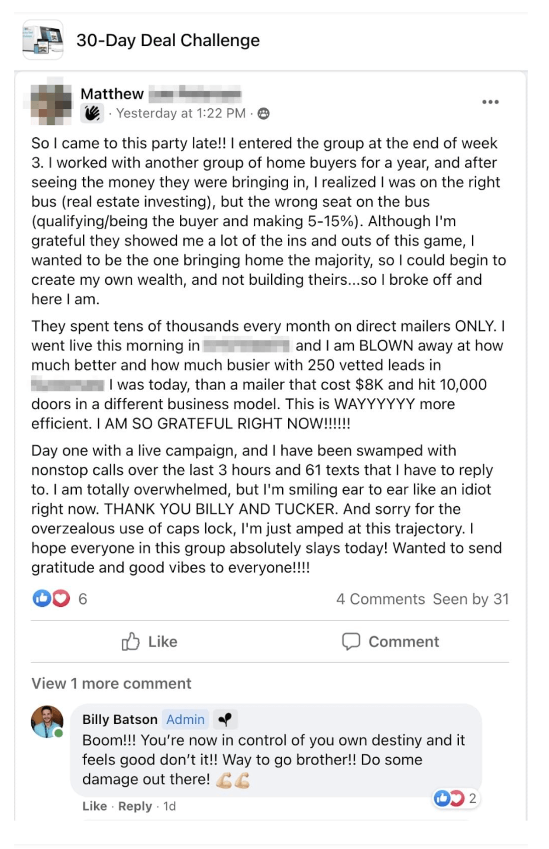Click the Comment speech bubble button
This screenshot has width=549, height=849.
(x=390, y=642)
